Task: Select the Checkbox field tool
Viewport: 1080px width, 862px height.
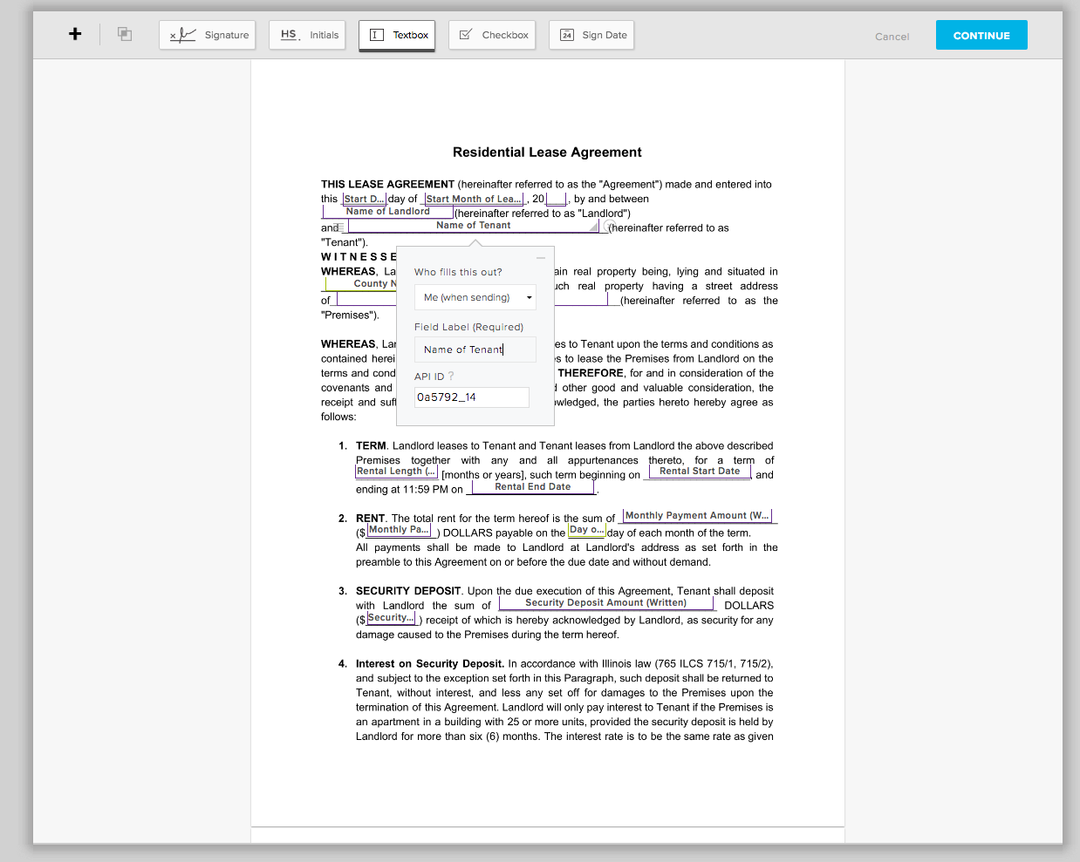Action: 492,35
